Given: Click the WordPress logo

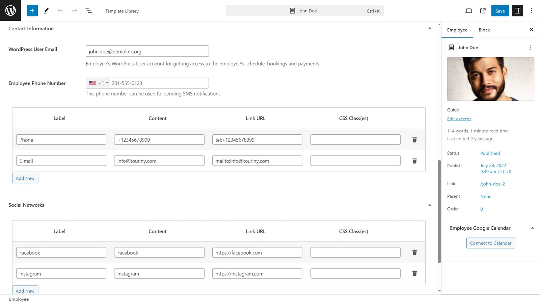Looking at the screenshot, I should 10,10.
